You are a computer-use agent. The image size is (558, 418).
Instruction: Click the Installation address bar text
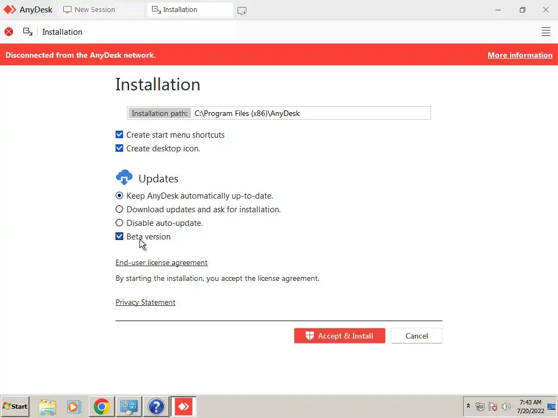tap(62, 32)
